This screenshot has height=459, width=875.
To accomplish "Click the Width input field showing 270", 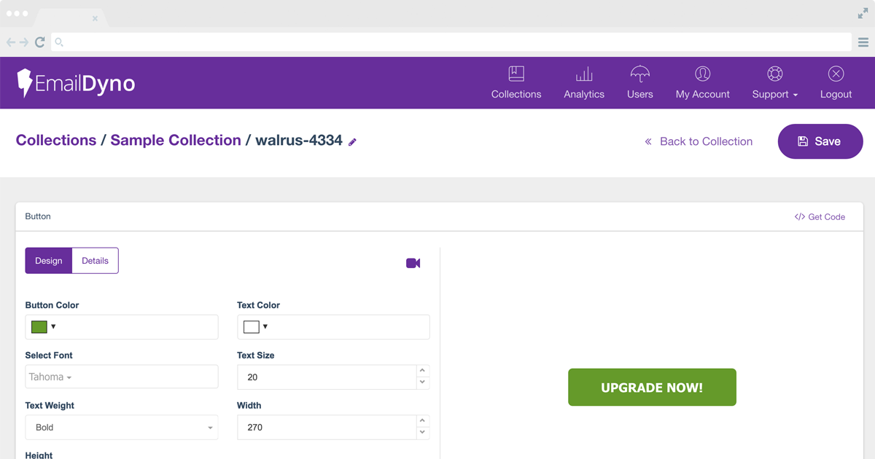I will coord(326,428).
